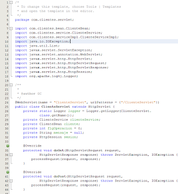Click import HttpServletRequest line
The width and height of the screenshot is (178, 194).
[60, 64]
